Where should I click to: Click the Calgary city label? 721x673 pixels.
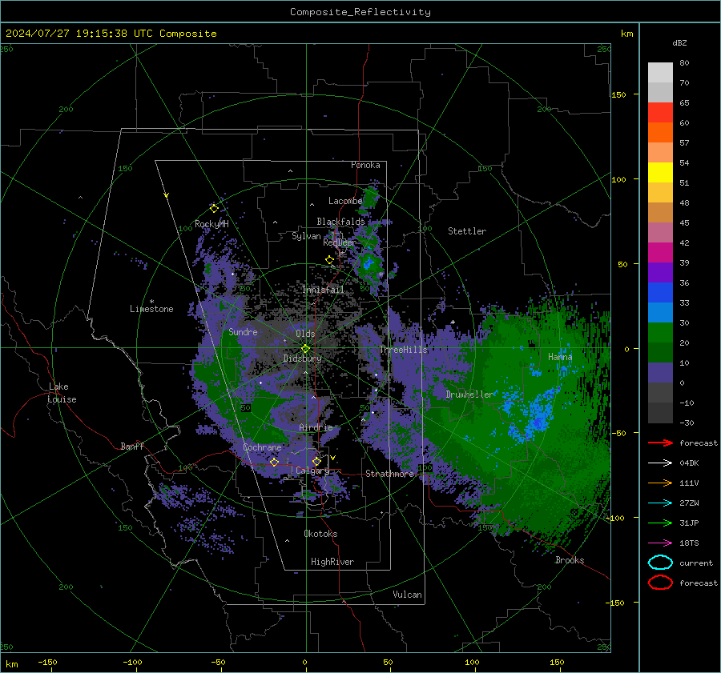point(312,471)
